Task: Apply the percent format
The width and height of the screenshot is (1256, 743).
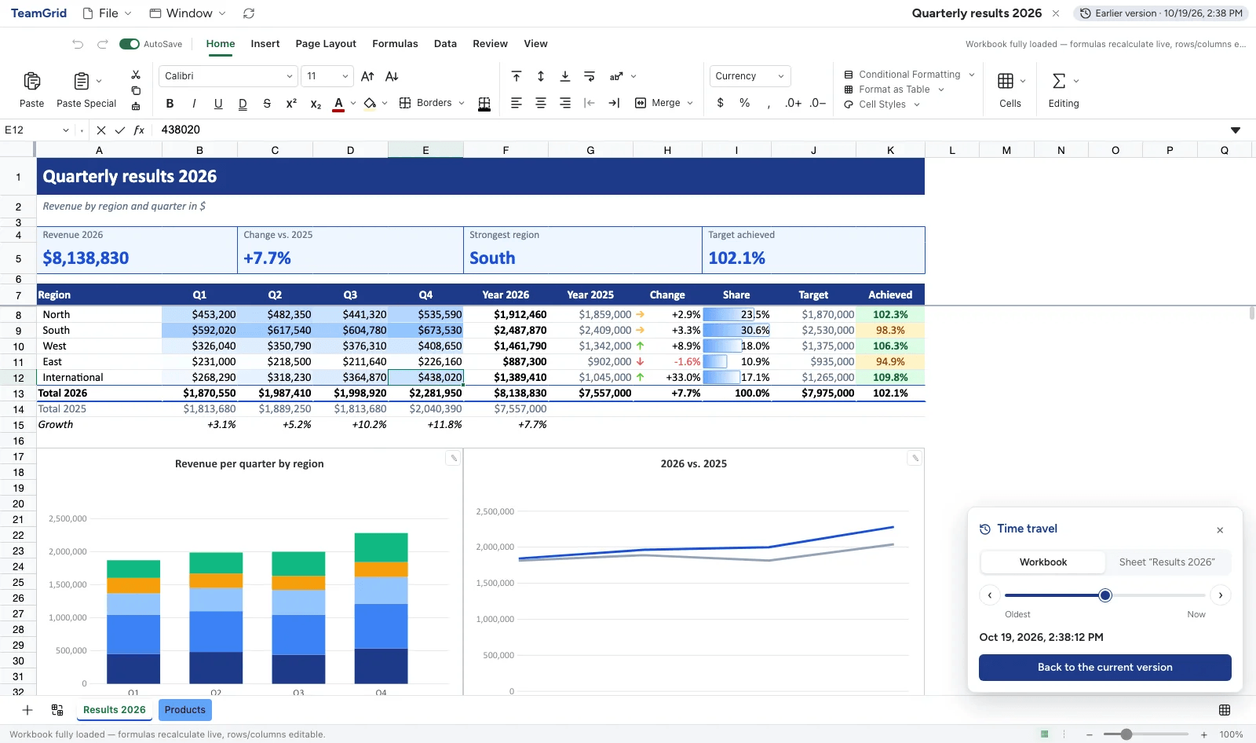Action: [x=745, y=103]
